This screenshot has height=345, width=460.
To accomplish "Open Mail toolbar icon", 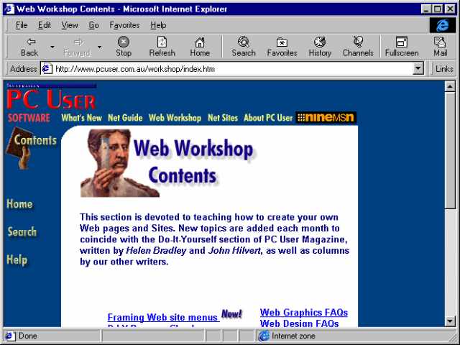I will point(440,42).
